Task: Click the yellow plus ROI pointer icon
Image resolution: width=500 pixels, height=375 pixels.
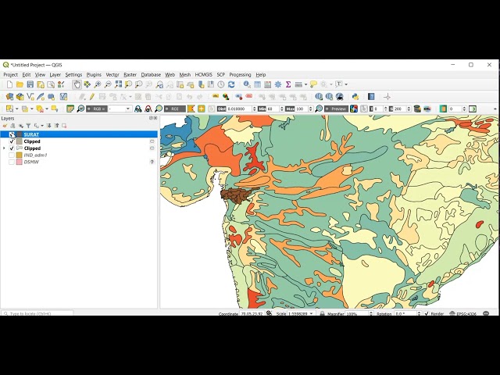Action: tap(202, 109)
